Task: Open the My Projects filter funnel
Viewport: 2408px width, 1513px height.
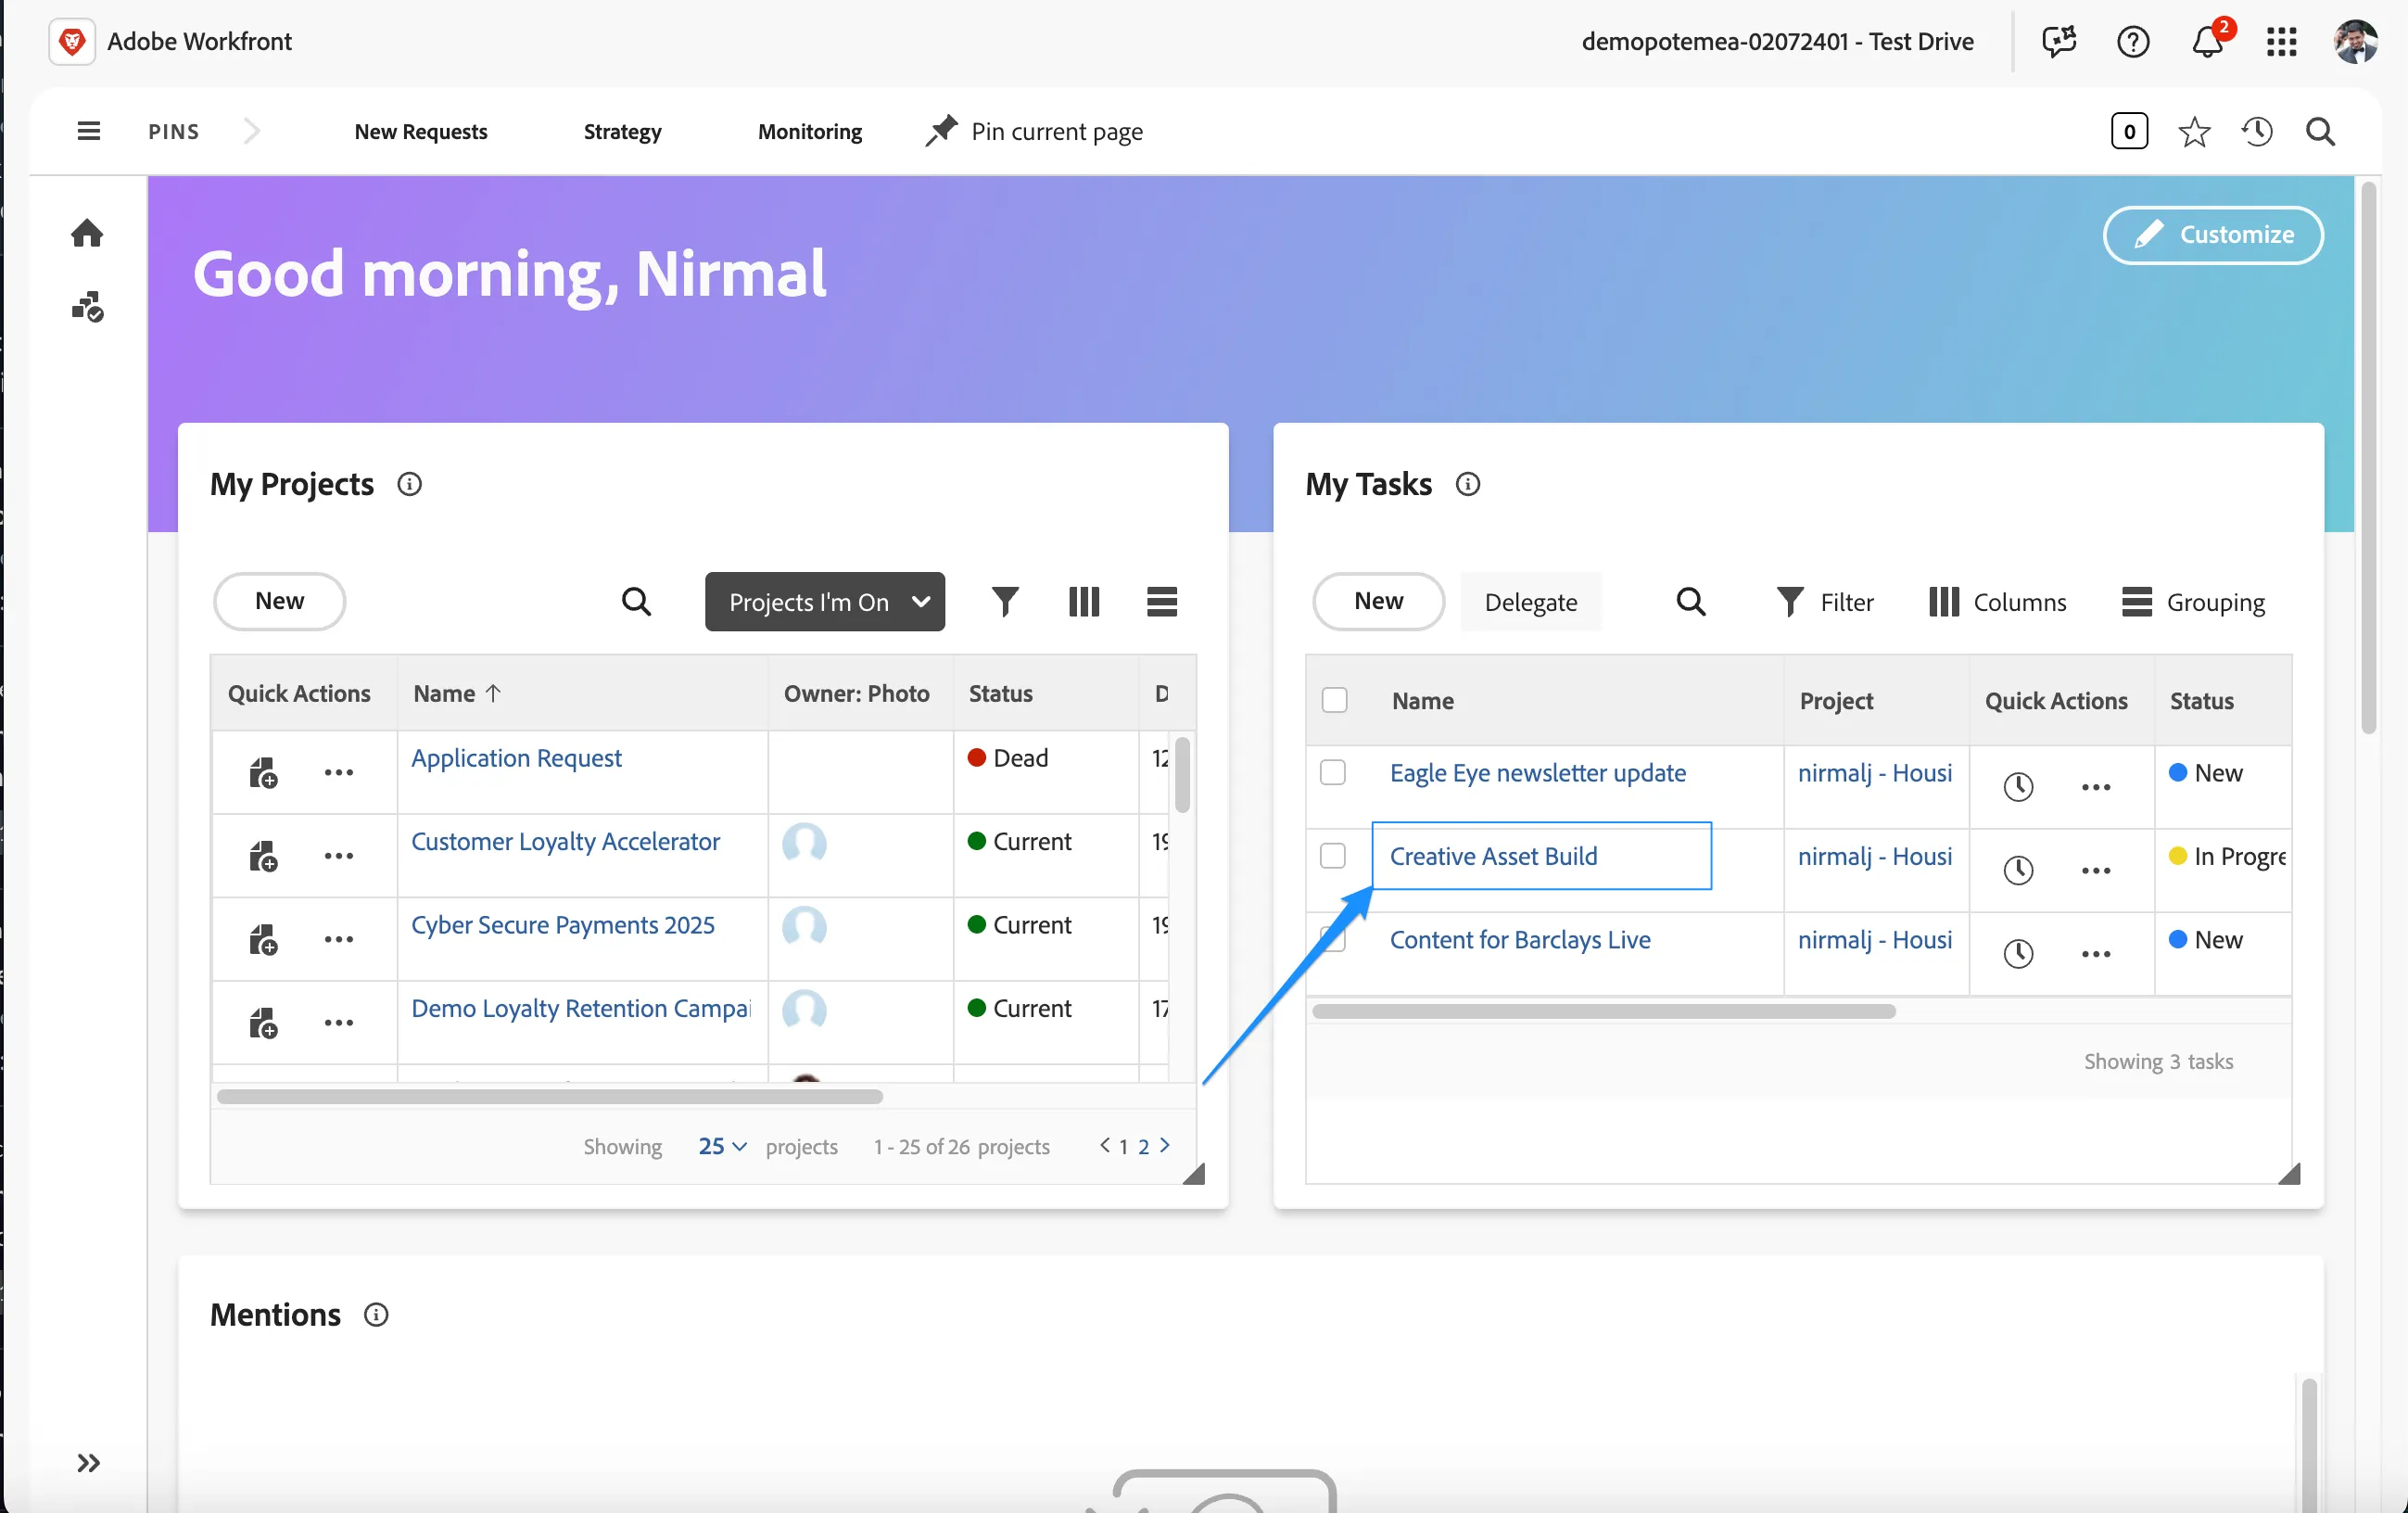Action: pyautogui.click(x=1005, y=601)
